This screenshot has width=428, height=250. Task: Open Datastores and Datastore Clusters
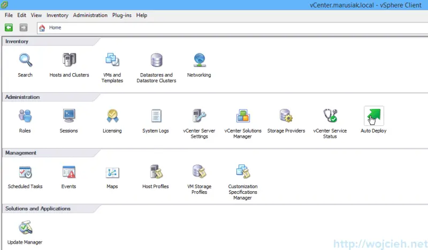click(156, 60)
